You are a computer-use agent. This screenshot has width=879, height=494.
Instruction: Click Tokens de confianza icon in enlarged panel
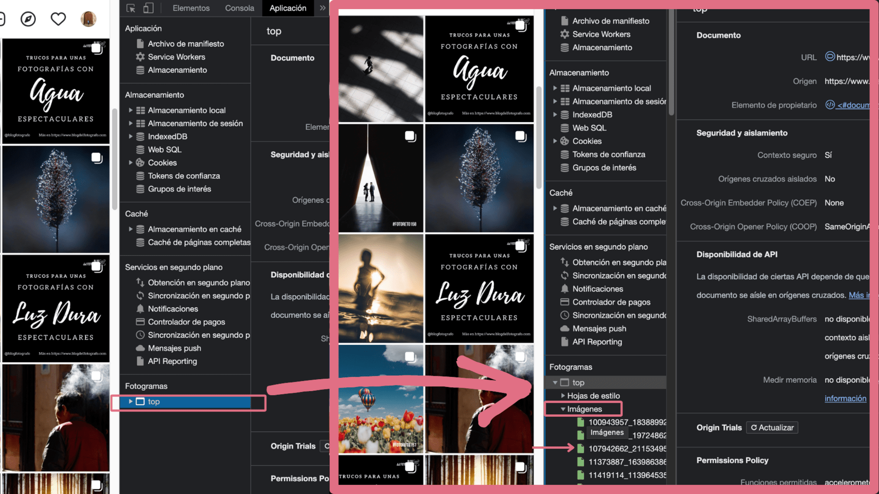(x=564, y=154)
